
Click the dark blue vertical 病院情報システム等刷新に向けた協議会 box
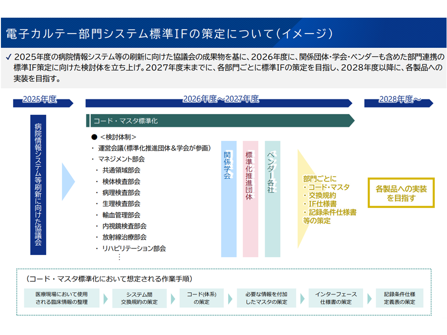[38, 185]
